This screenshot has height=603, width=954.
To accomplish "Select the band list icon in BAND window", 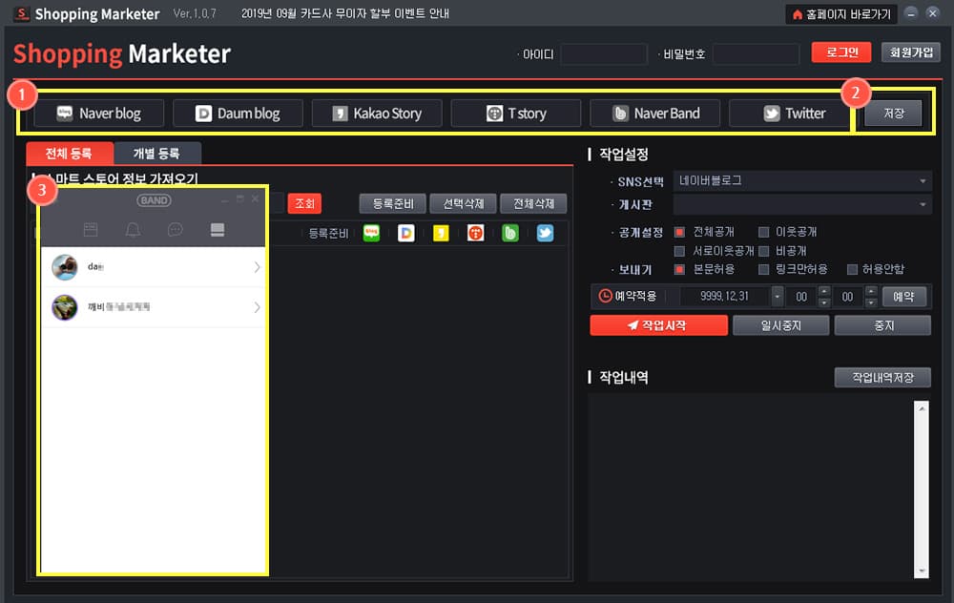I will point(218,229).
